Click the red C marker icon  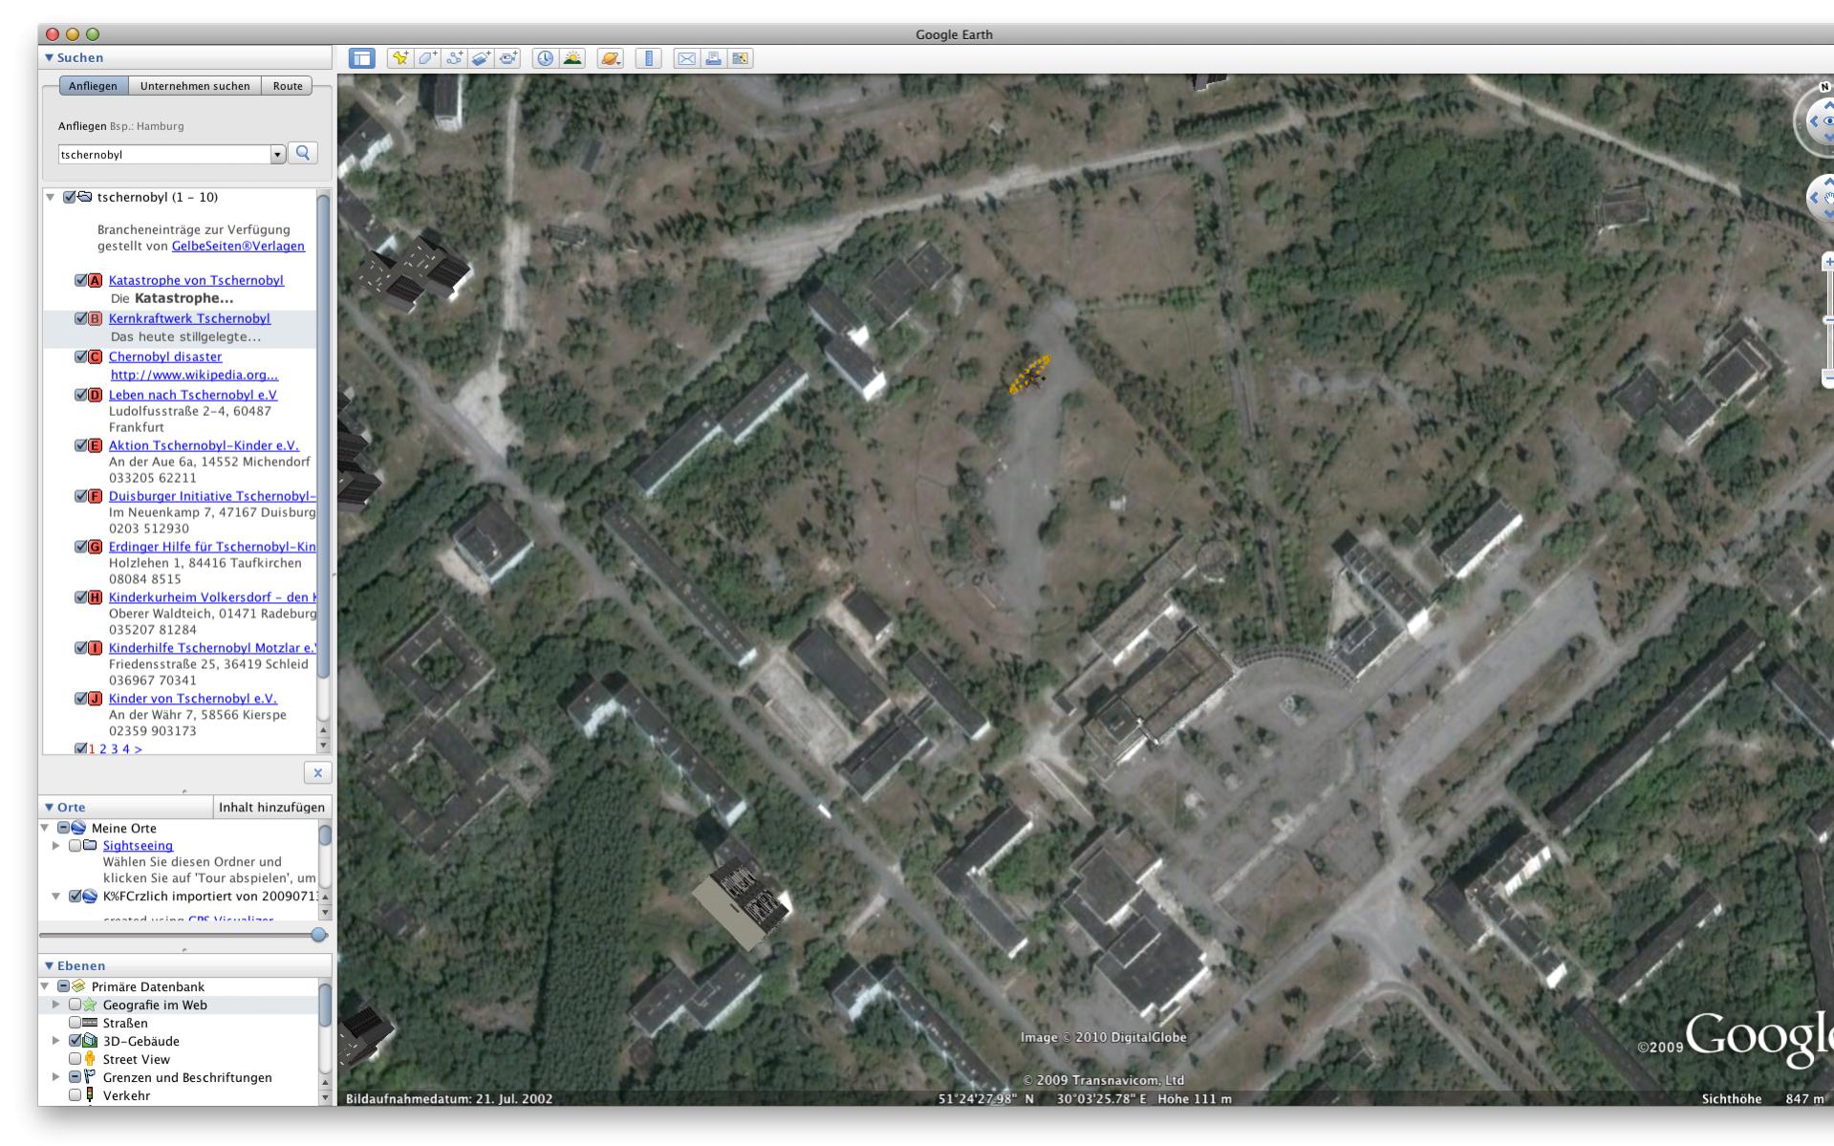click(x=95, y=357)
